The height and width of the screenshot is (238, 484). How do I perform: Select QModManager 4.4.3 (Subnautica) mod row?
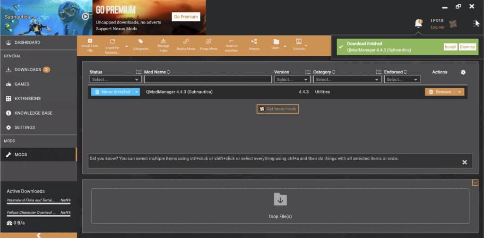277,92
